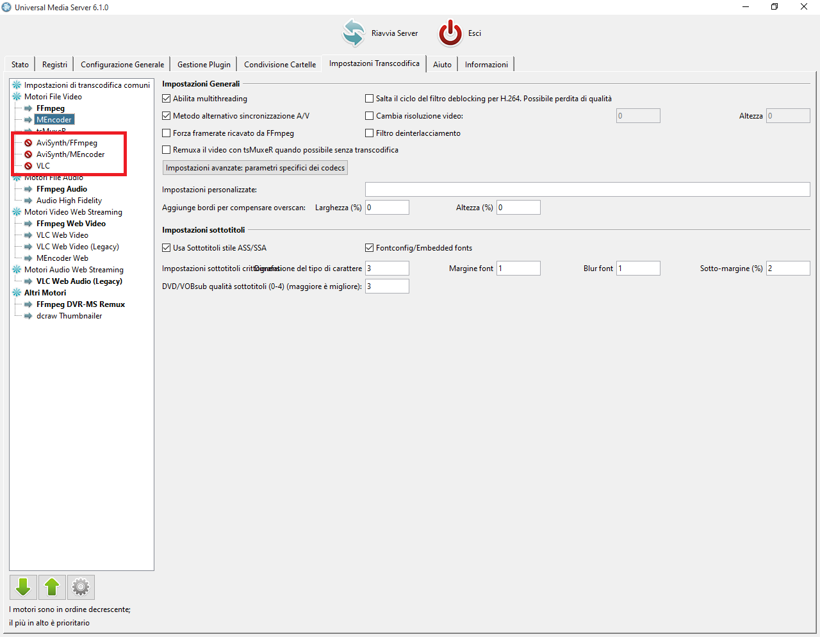Select MEncoder Web in engine tree
This screenshot has height=637, width=820.
[62, 258]
